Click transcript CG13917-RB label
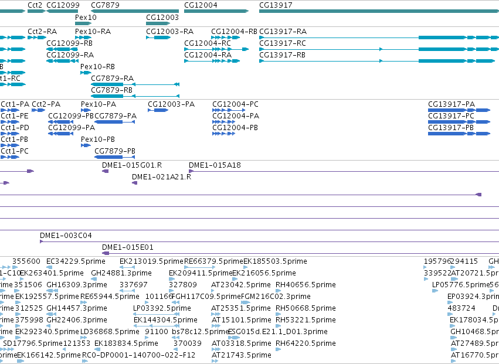The width and height of the screenshot is (499, 364). coord(282,55)
